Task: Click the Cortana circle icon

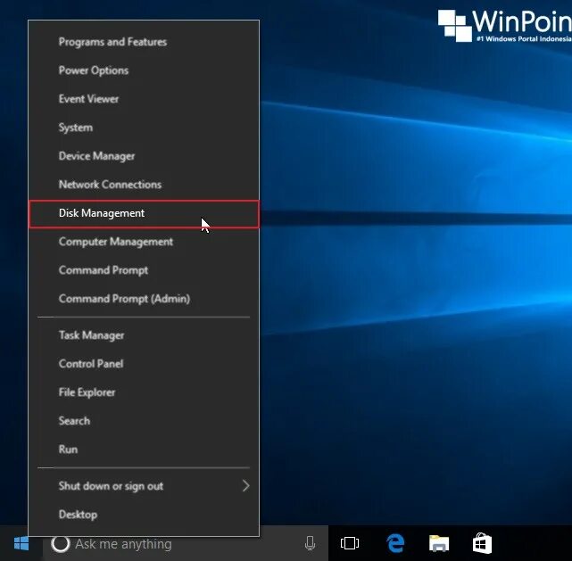Action: [x=60, y=543]
